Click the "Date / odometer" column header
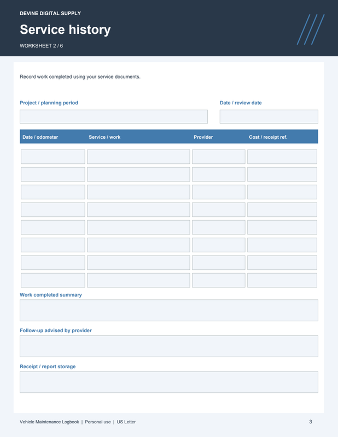The height and width of the screenshot is (437, 338). (40, 137)
